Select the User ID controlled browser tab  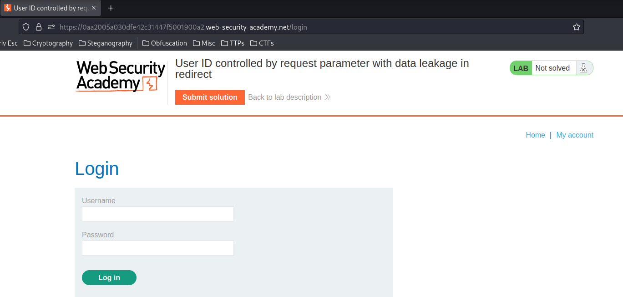(50, 8)
